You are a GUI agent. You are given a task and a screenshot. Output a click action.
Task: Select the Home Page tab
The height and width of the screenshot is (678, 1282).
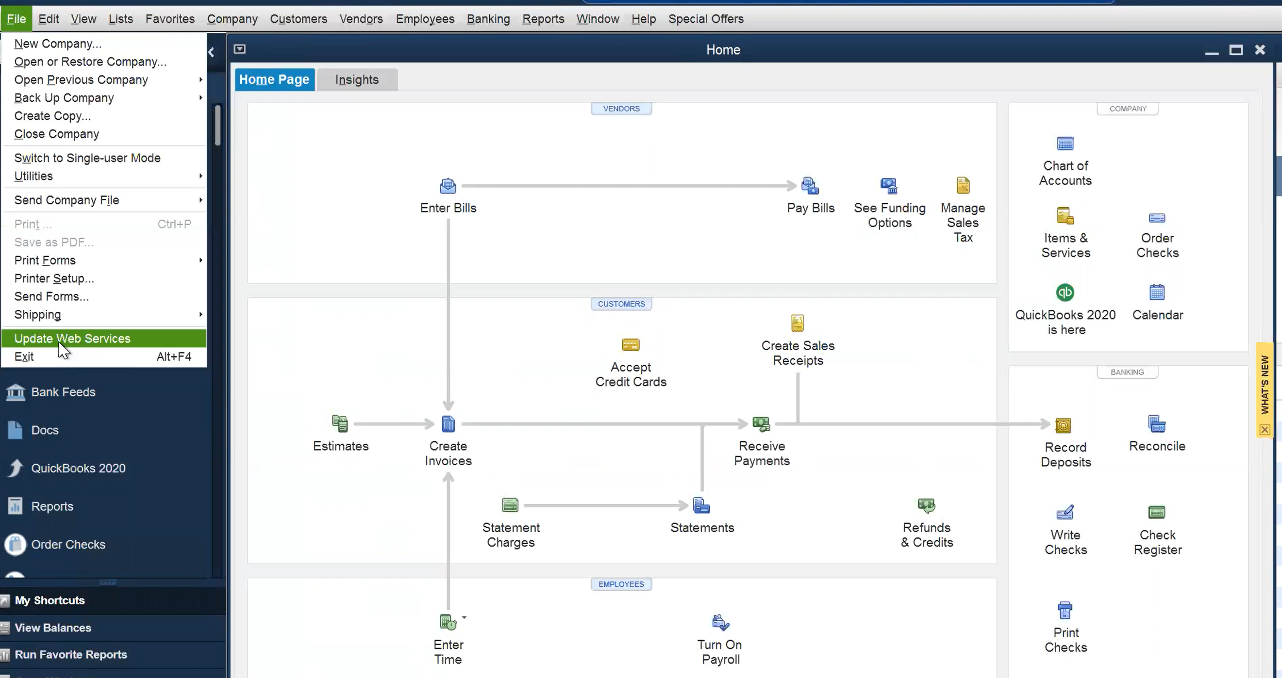coord(274,80)
